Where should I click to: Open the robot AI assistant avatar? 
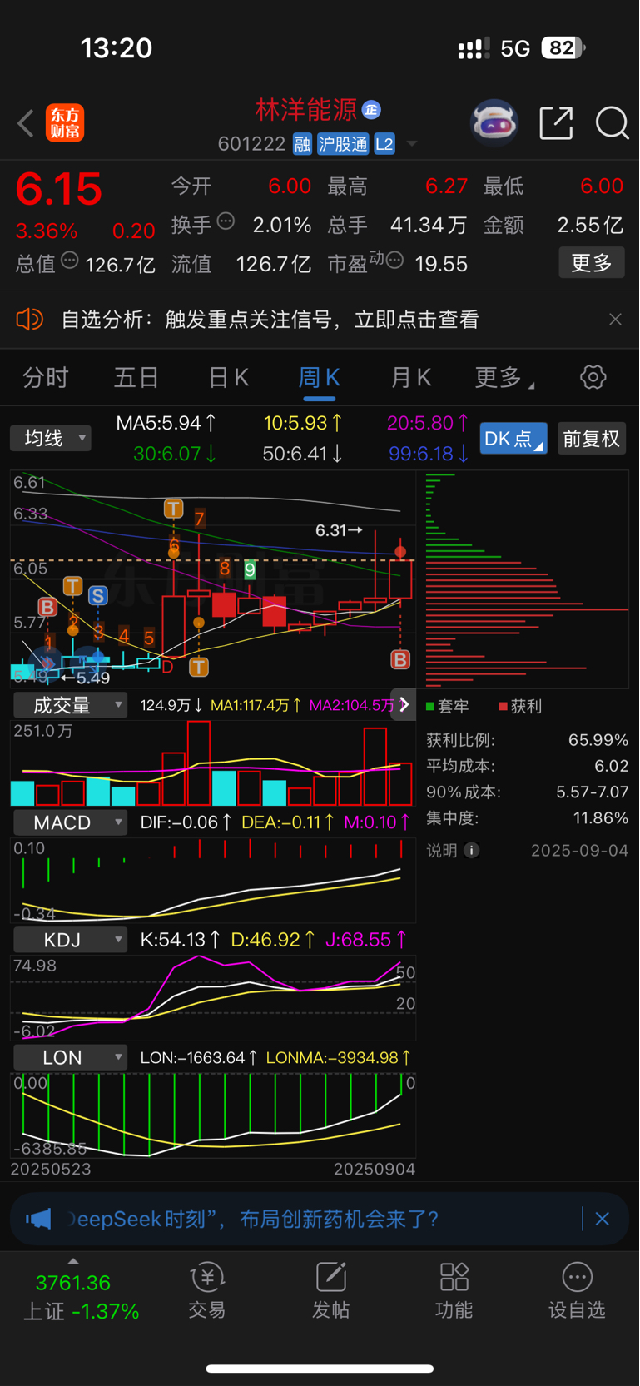click(x=494, y=123)
